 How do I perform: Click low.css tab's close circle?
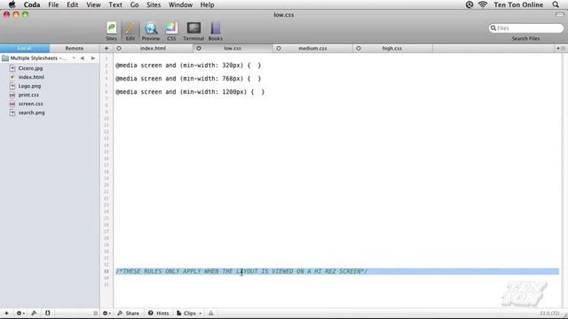199,48
